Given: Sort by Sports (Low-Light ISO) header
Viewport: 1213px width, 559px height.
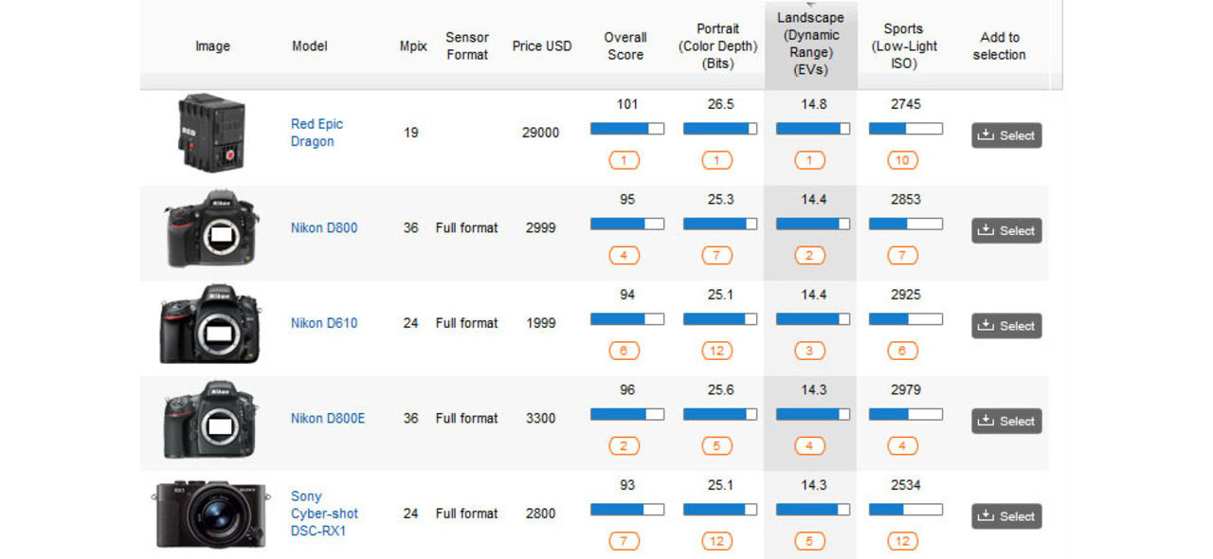Looking at the screenshot, I should pyautogui.click(x=903, y=45).
